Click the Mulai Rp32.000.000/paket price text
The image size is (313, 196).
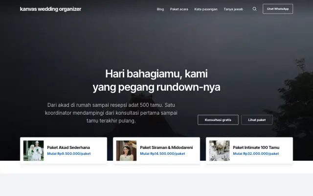click(256, 153)
